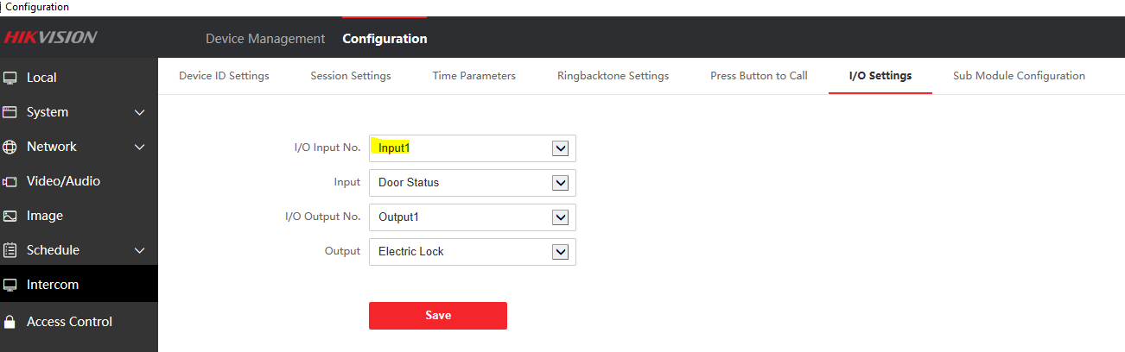Click the Image picture icon
This screenshot has width=1125, height=352.
(x=10, y=216)
